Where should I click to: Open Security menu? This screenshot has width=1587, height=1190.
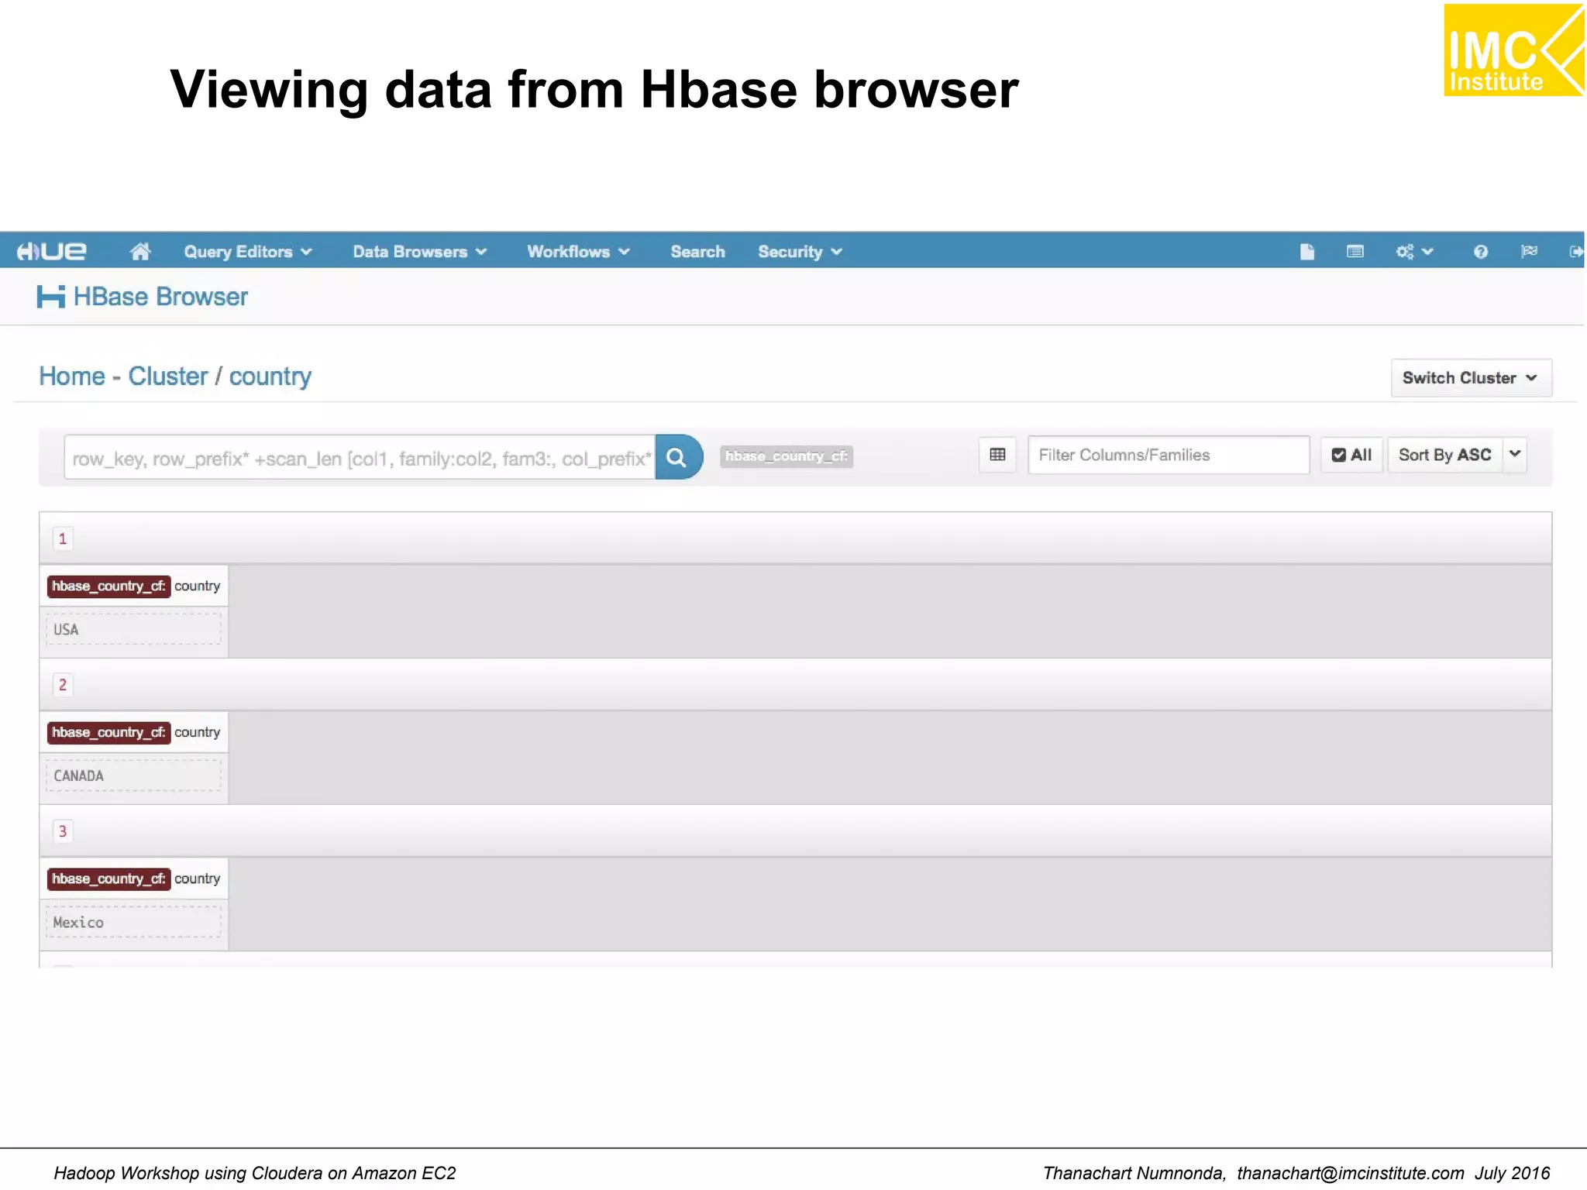[800, 252]
